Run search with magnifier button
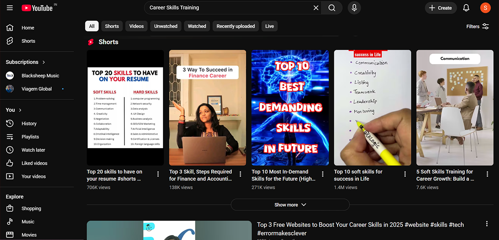The height and width of the screenshot is (240, 499). 332,8
